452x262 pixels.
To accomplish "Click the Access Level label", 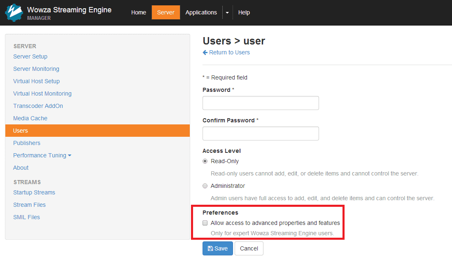I will coord(221,151).
